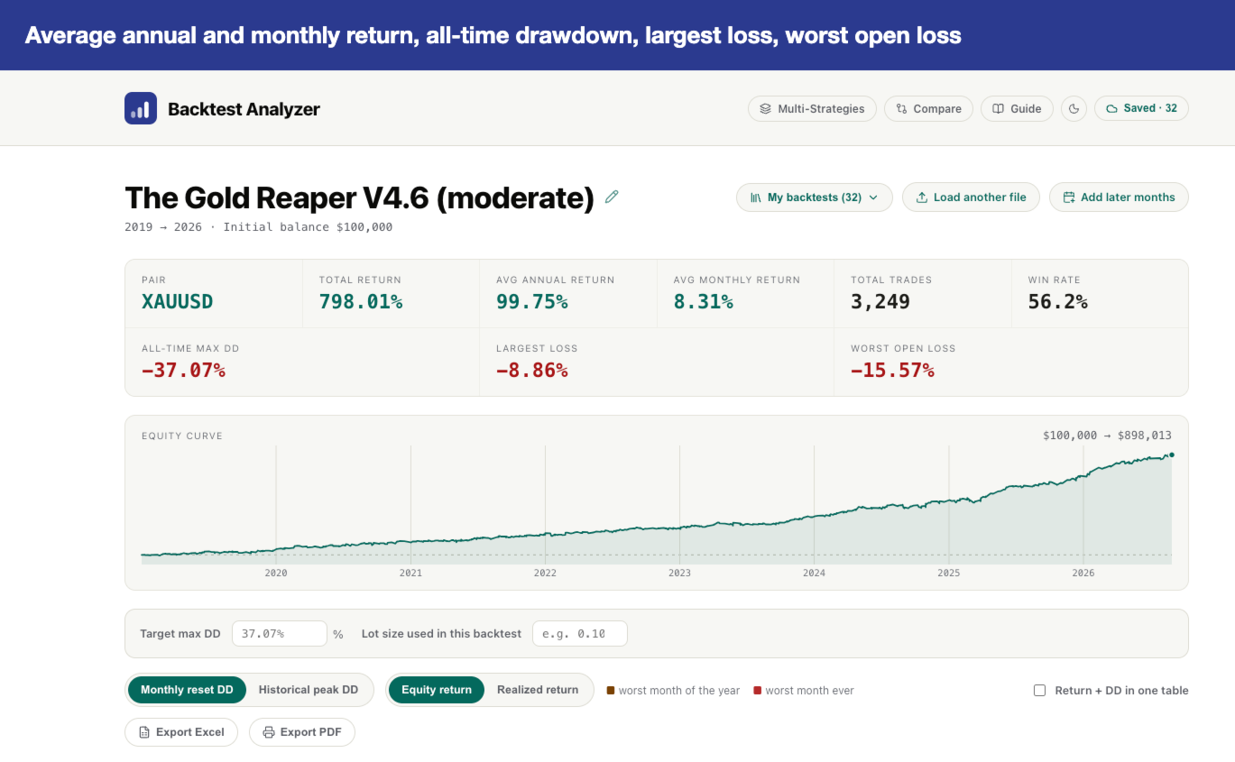Click the pencil icon to rename the strategy
Viewport: 1235px width, 762px height.
[x=612, y=197]
